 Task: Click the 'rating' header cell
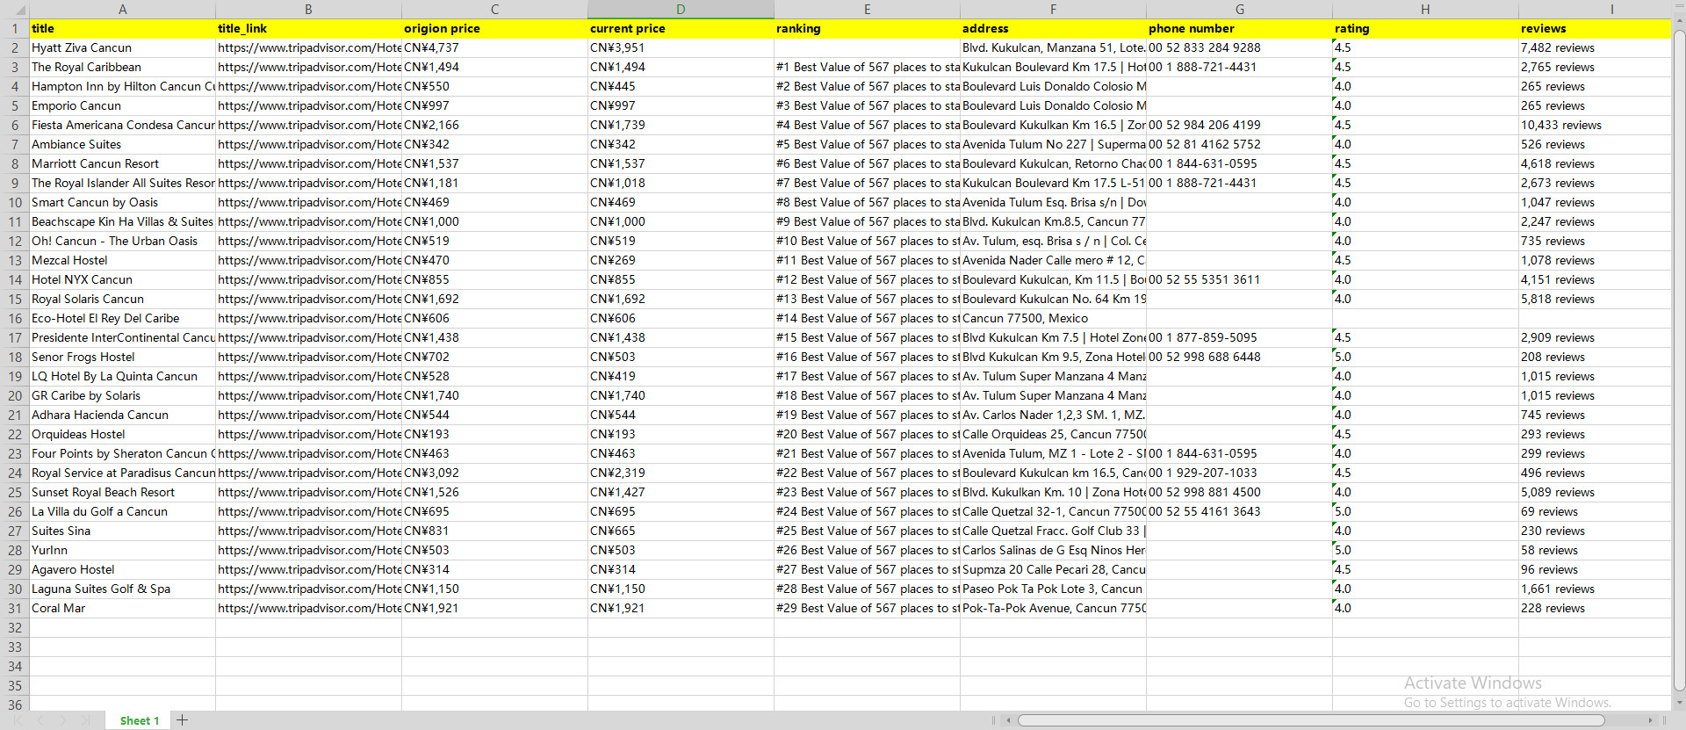coord(1426,29)
